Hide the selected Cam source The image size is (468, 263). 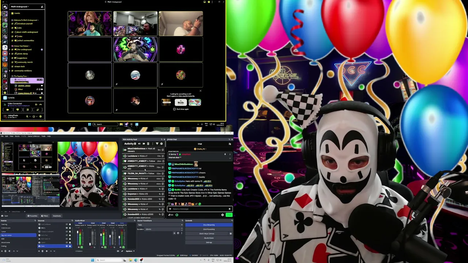67,246
